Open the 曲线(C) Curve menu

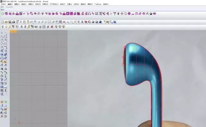[24, 4]
